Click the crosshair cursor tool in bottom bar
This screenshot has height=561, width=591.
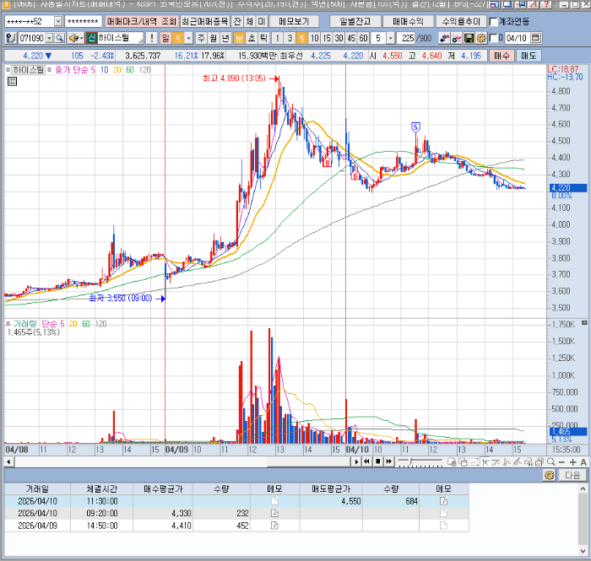tap(485, 462)
